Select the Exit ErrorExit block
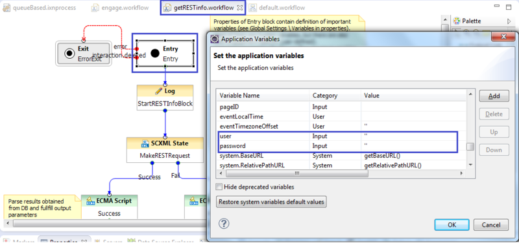 pyautogui.click(x=84, y=54)
